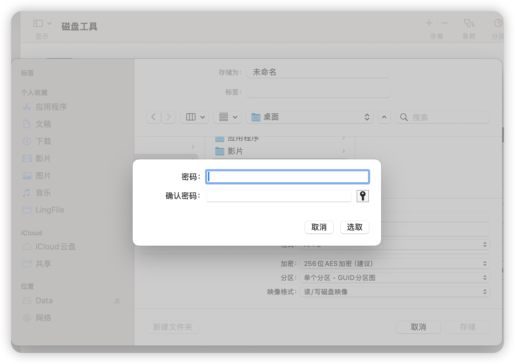
Task: Click 取消 in the password dialog
Action: tap(319, 227)
